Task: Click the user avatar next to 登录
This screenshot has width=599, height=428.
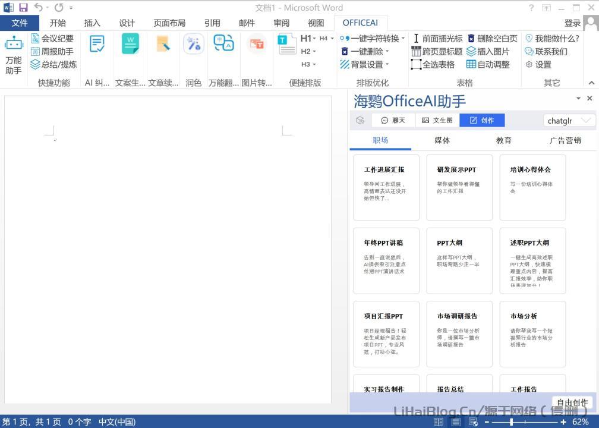Action: (591, 23)
